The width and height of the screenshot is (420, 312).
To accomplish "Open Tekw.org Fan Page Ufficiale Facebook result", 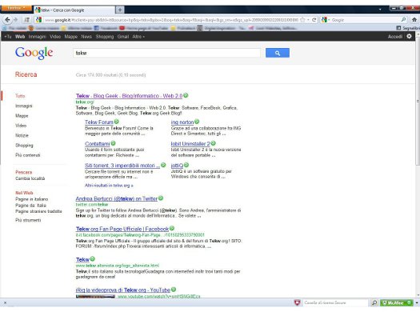I will [122, 229].
